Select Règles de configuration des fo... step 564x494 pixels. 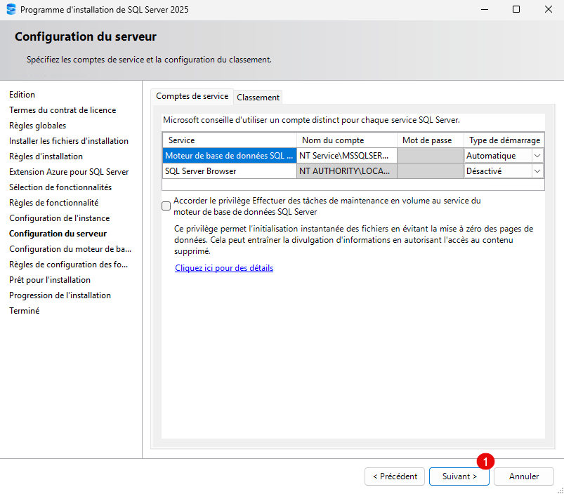[68, 265]
